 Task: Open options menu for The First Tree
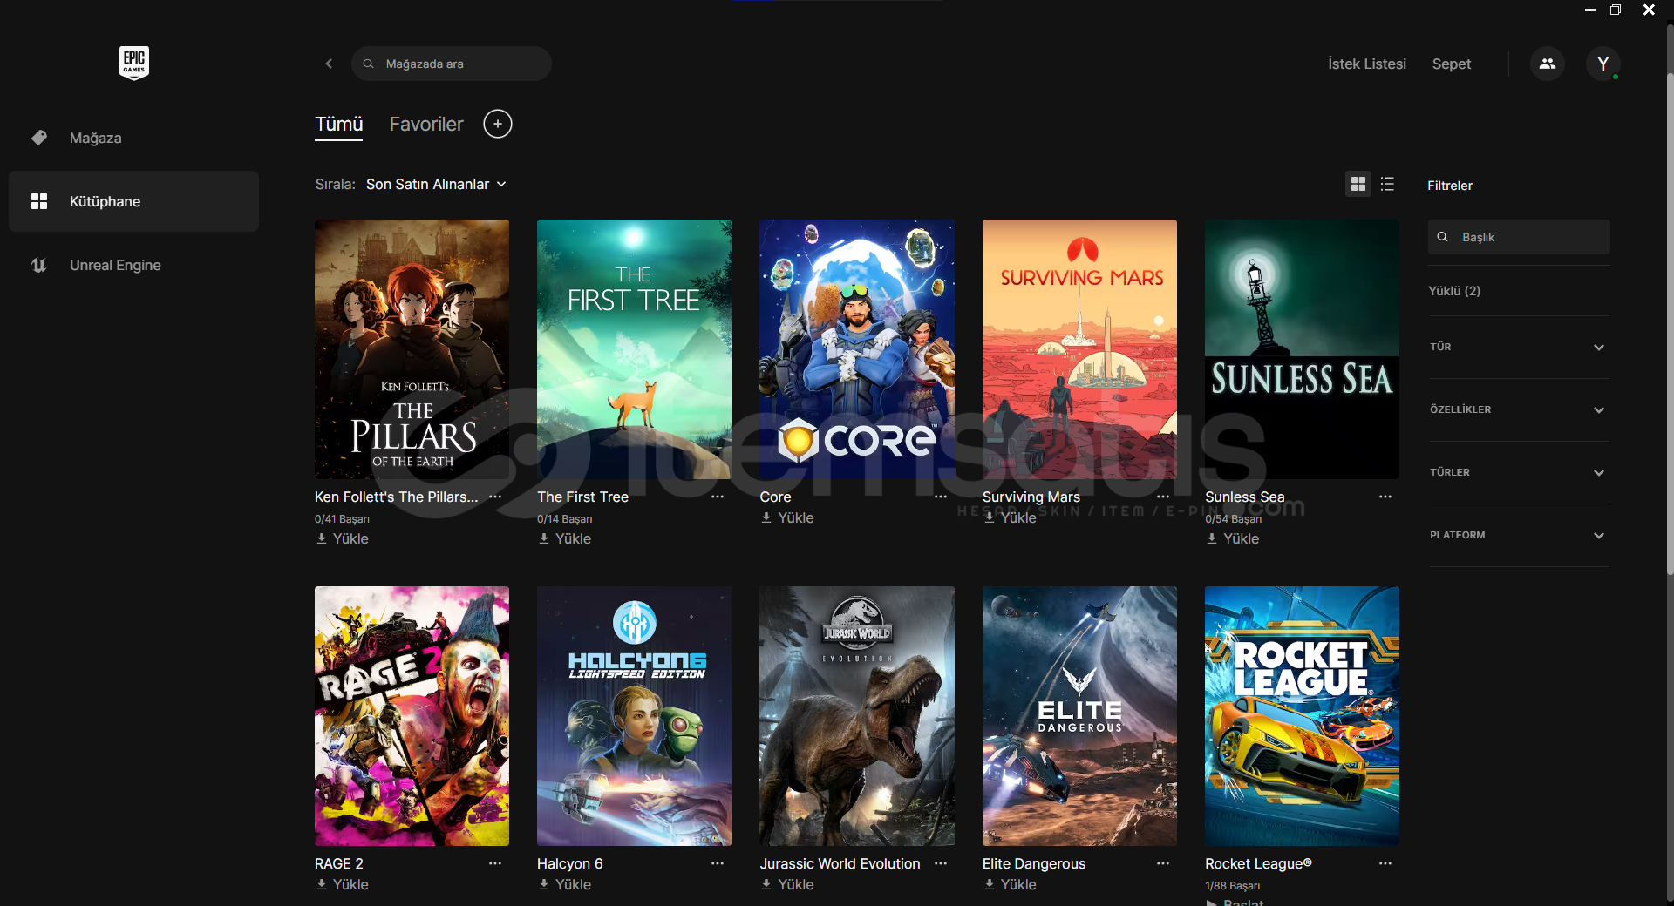pos(718,497)
